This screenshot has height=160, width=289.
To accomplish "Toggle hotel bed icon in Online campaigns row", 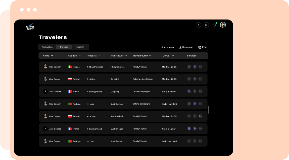I will click(x=201, y=91).
